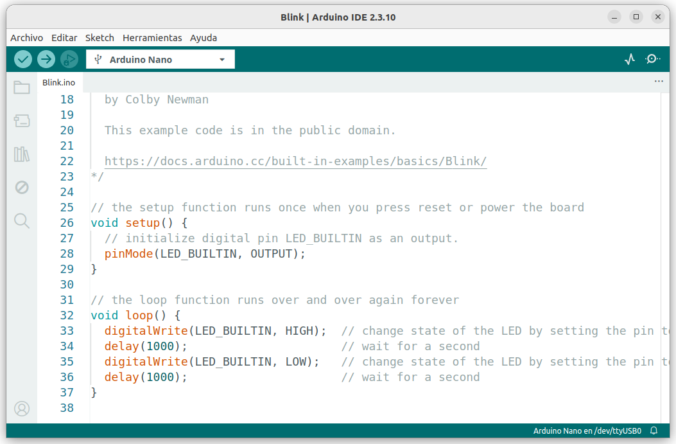The image size is (676, 444).
Task: Click the USB icon in board selector
Action: coord(98,59)
